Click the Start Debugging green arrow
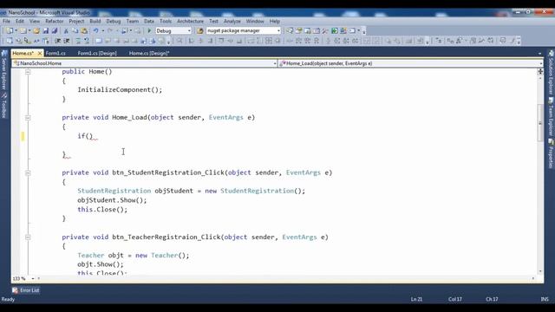The image size is (555, 312). click(x=149, y=31)
